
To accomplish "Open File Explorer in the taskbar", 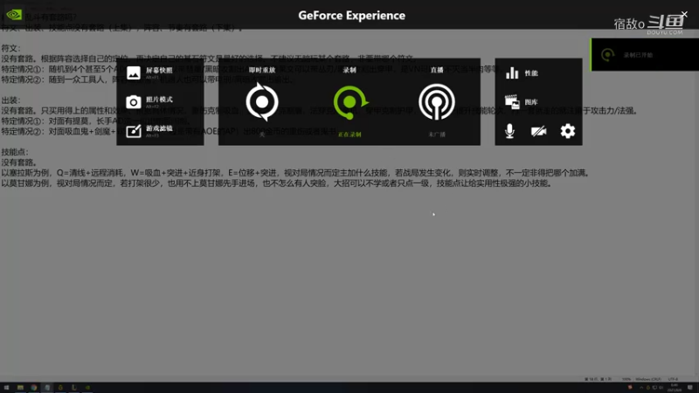I will click(20, 388).
